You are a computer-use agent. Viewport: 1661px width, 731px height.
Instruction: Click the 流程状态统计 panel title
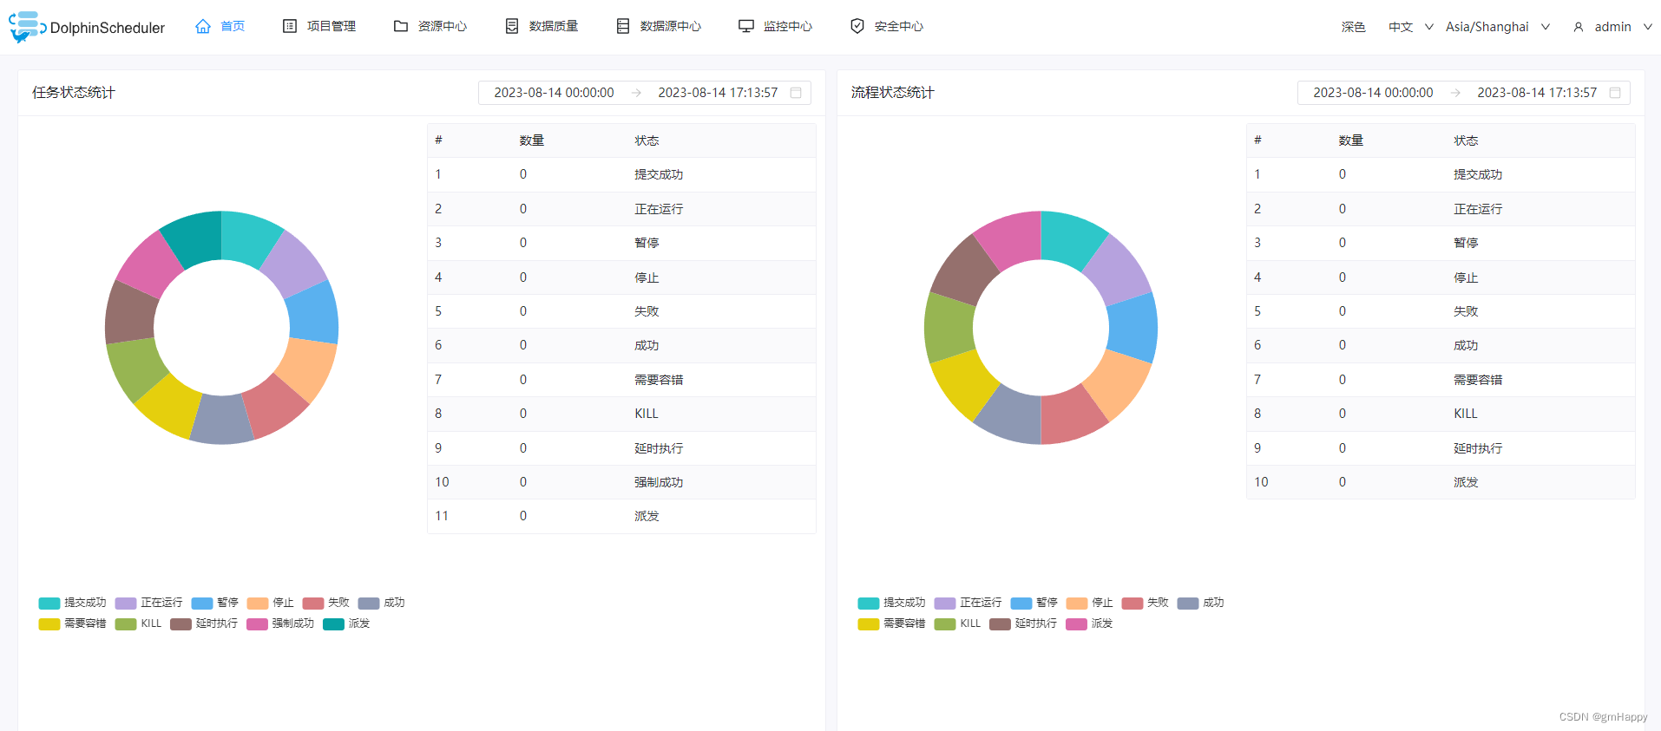(893, 93)
